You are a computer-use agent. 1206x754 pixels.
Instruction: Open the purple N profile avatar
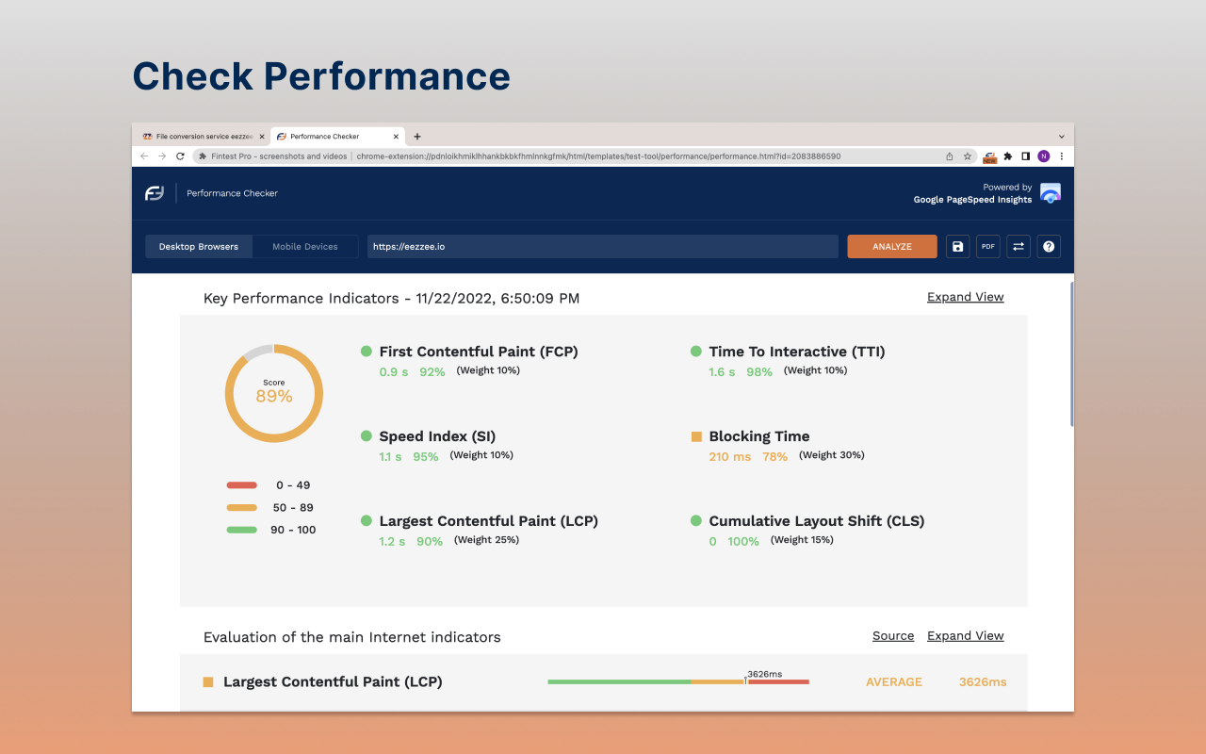click(x=1044, y=156)
